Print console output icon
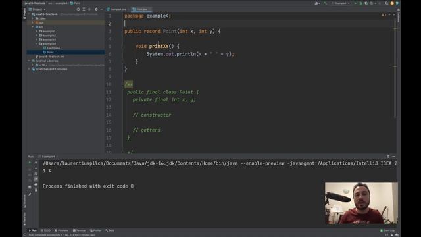This screenshot has width=421, height=237. click(x=36, y=184)
